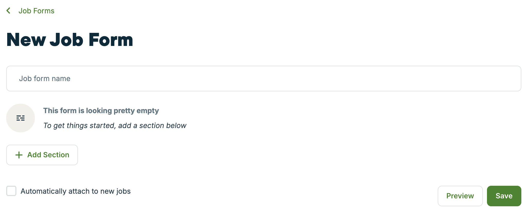The width and height of the screenshot is (527, 215).
Task: Click the green Save button
Action: click(504, 196)
